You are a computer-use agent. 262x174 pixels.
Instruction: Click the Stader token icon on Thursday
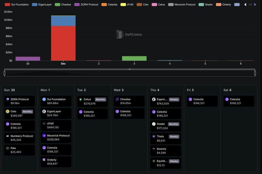coord(154,124)
